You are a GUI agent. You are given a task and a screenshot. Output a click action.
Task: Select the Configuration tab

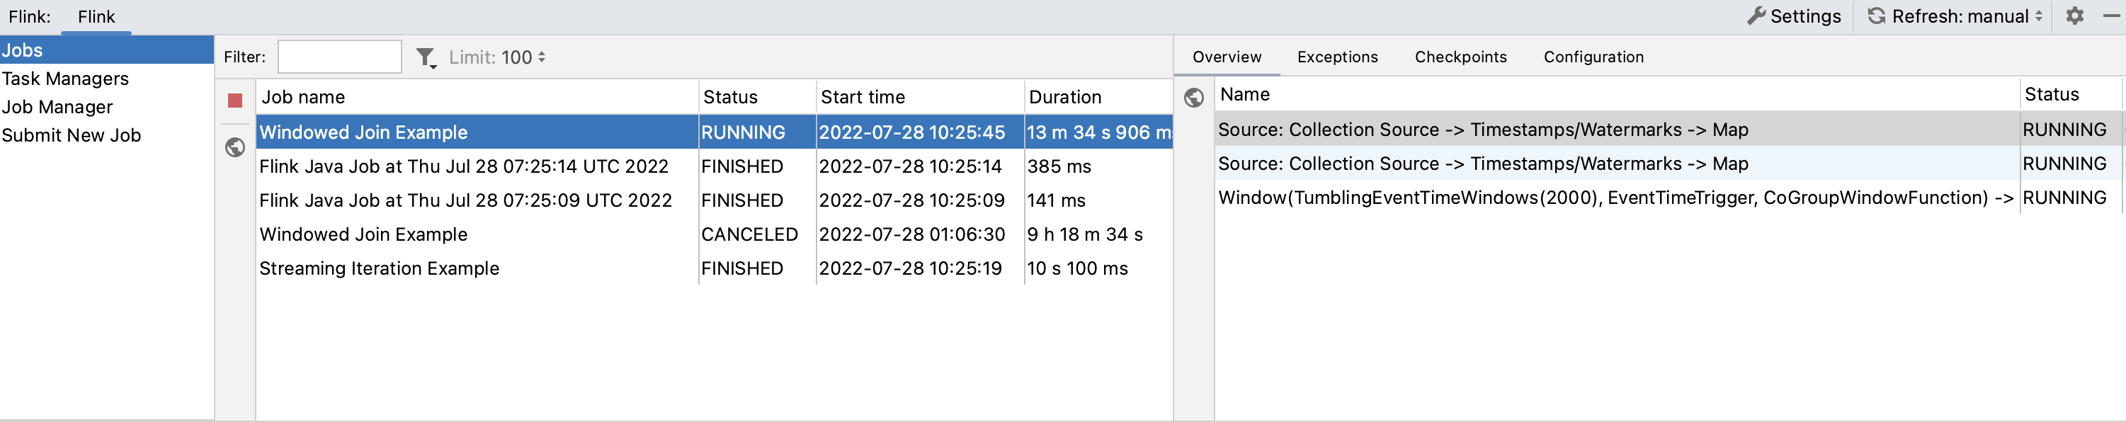[x=1593, y=57]
